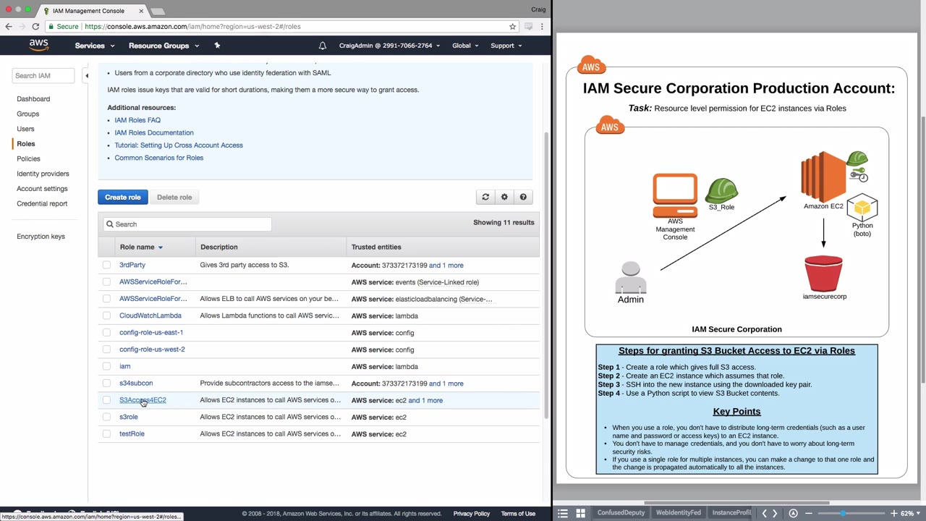Open the CraigAdmin account dropdown

(x=389, y=46)
